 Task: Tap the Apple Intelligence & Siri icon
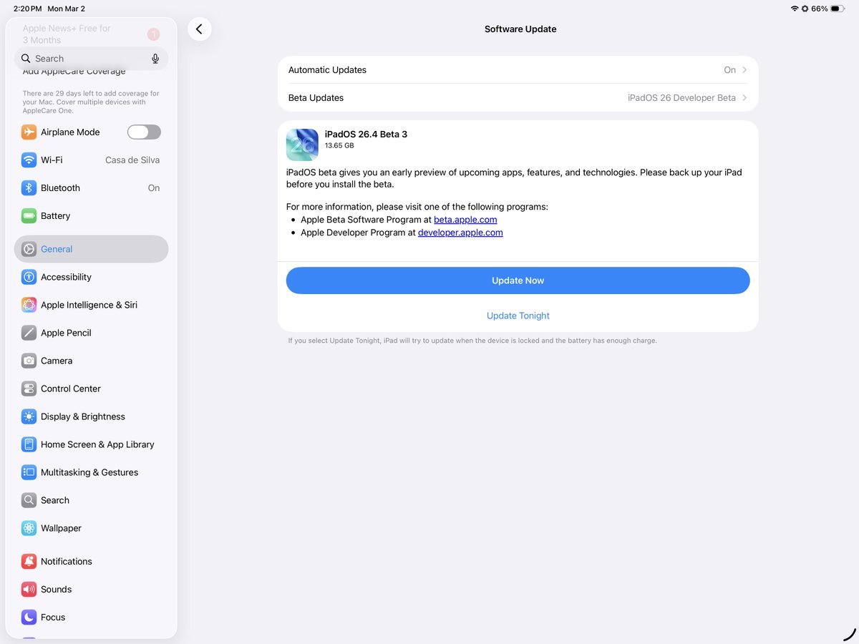29,305
